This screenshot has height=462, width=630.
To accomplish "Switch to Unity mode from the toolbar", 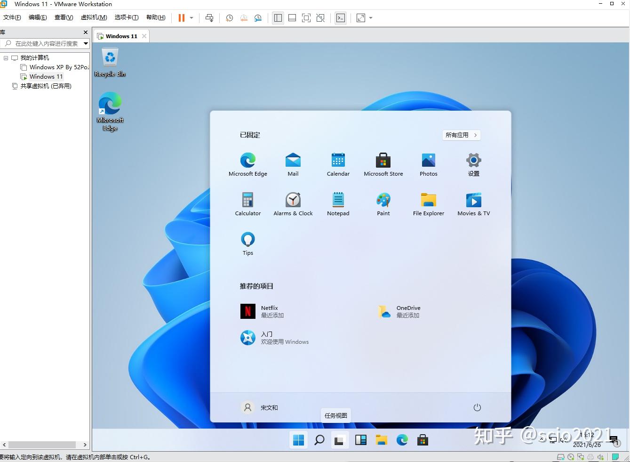I will coord(320,18).
